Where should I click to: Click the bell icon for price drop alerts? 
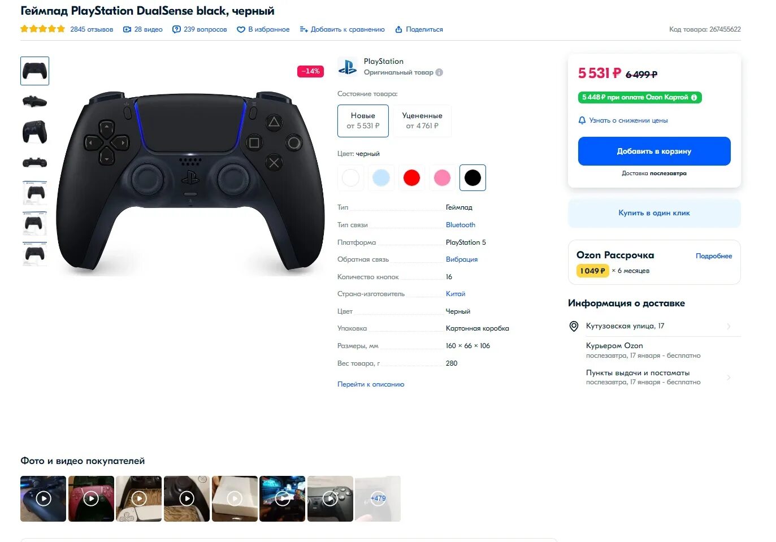[582, 120]
